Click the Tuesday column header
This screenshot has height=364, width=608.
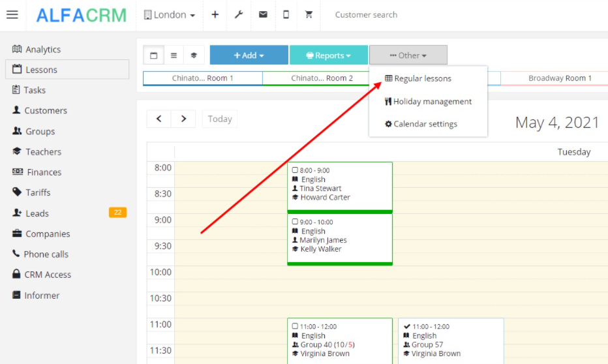(x=574, y=152)
